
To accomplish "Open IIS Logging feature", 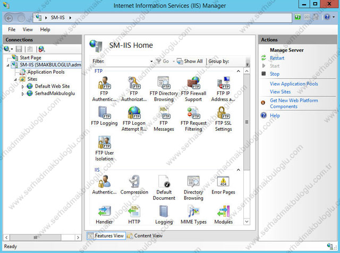I will [164, 215].
